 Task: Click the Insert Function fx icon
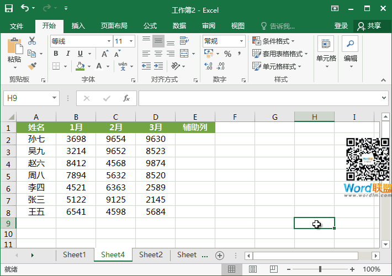coord(126,98)
